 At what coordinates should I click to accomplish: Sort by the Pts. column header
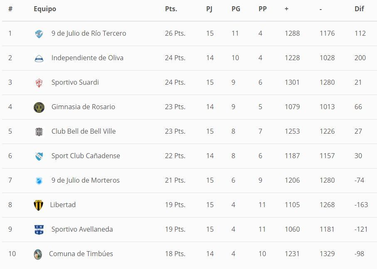171,9
